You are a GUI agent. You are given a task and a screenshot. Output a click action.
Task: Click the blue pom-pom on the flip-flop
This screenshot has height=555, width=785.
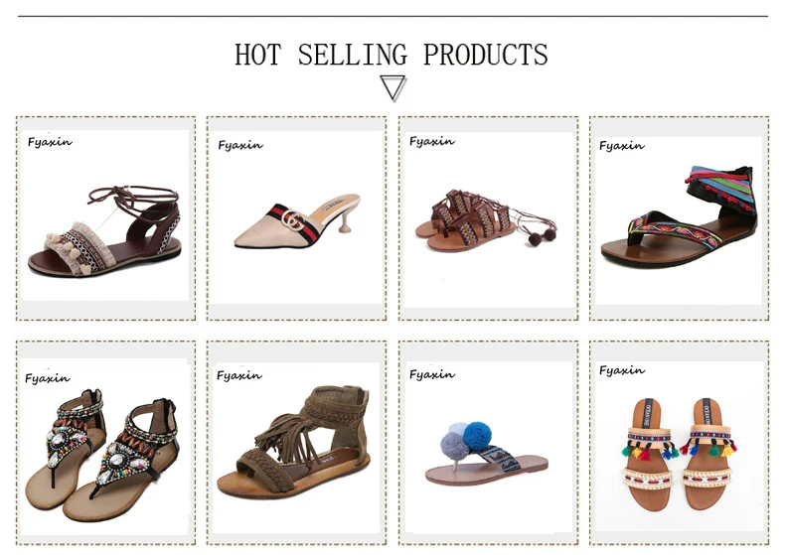coord(475,435)
